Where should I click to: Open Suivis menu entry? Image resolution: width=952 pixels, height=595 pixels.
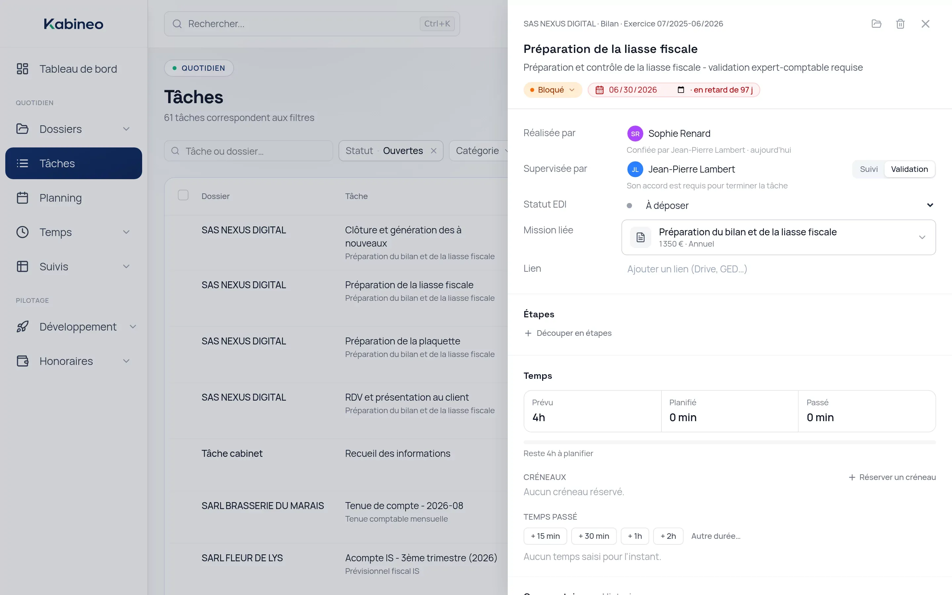point(74,266)
